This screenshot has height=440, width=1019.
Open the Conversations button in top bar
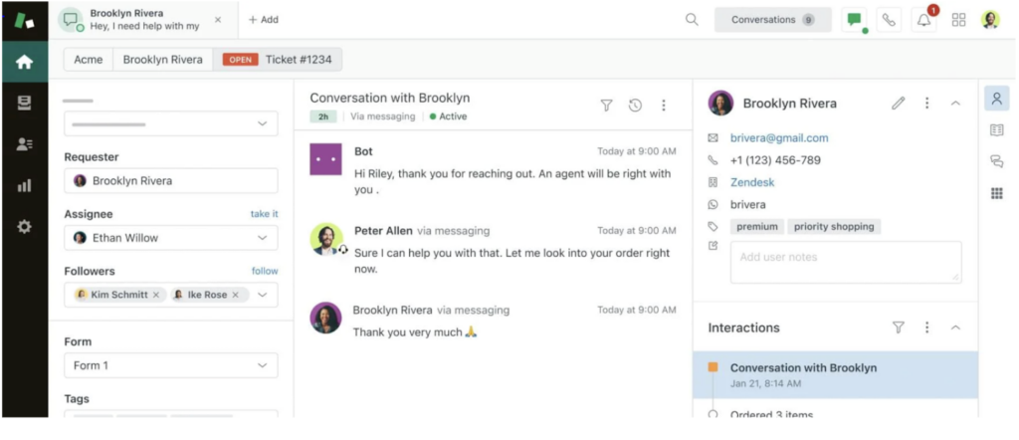772,20
